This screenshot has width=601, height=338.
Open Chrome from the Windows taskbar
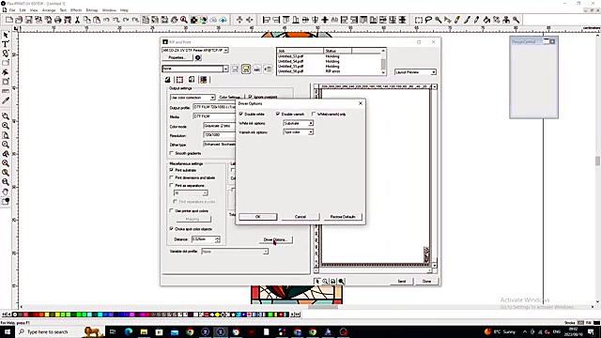pos(190,331)
